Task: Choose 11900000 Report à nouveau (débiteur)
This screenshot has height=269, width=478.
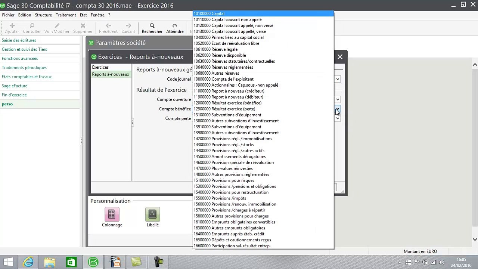Action: (x=263, y=97)
